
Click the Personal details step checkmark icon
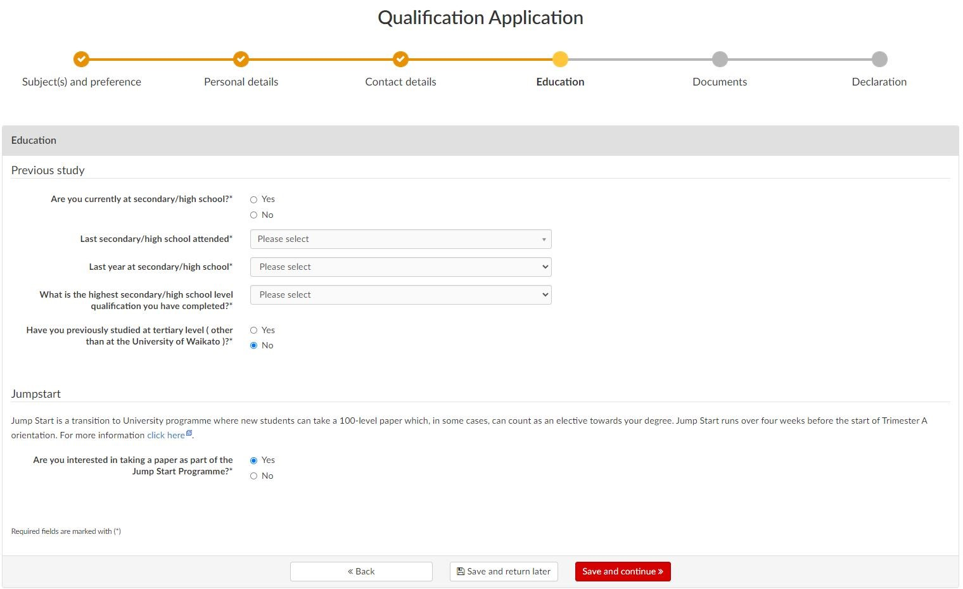click(x=241, y=59)
